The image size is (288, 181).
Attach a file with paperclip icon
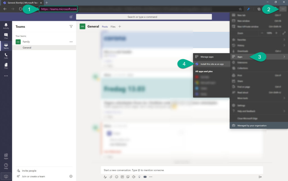[111, 177]
